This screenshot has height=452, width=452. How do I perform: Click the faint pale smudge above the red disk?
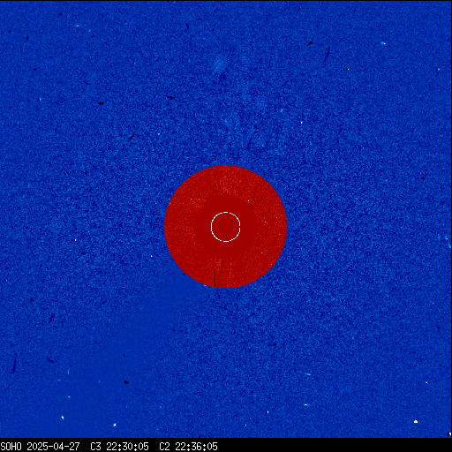coord(219,64)
